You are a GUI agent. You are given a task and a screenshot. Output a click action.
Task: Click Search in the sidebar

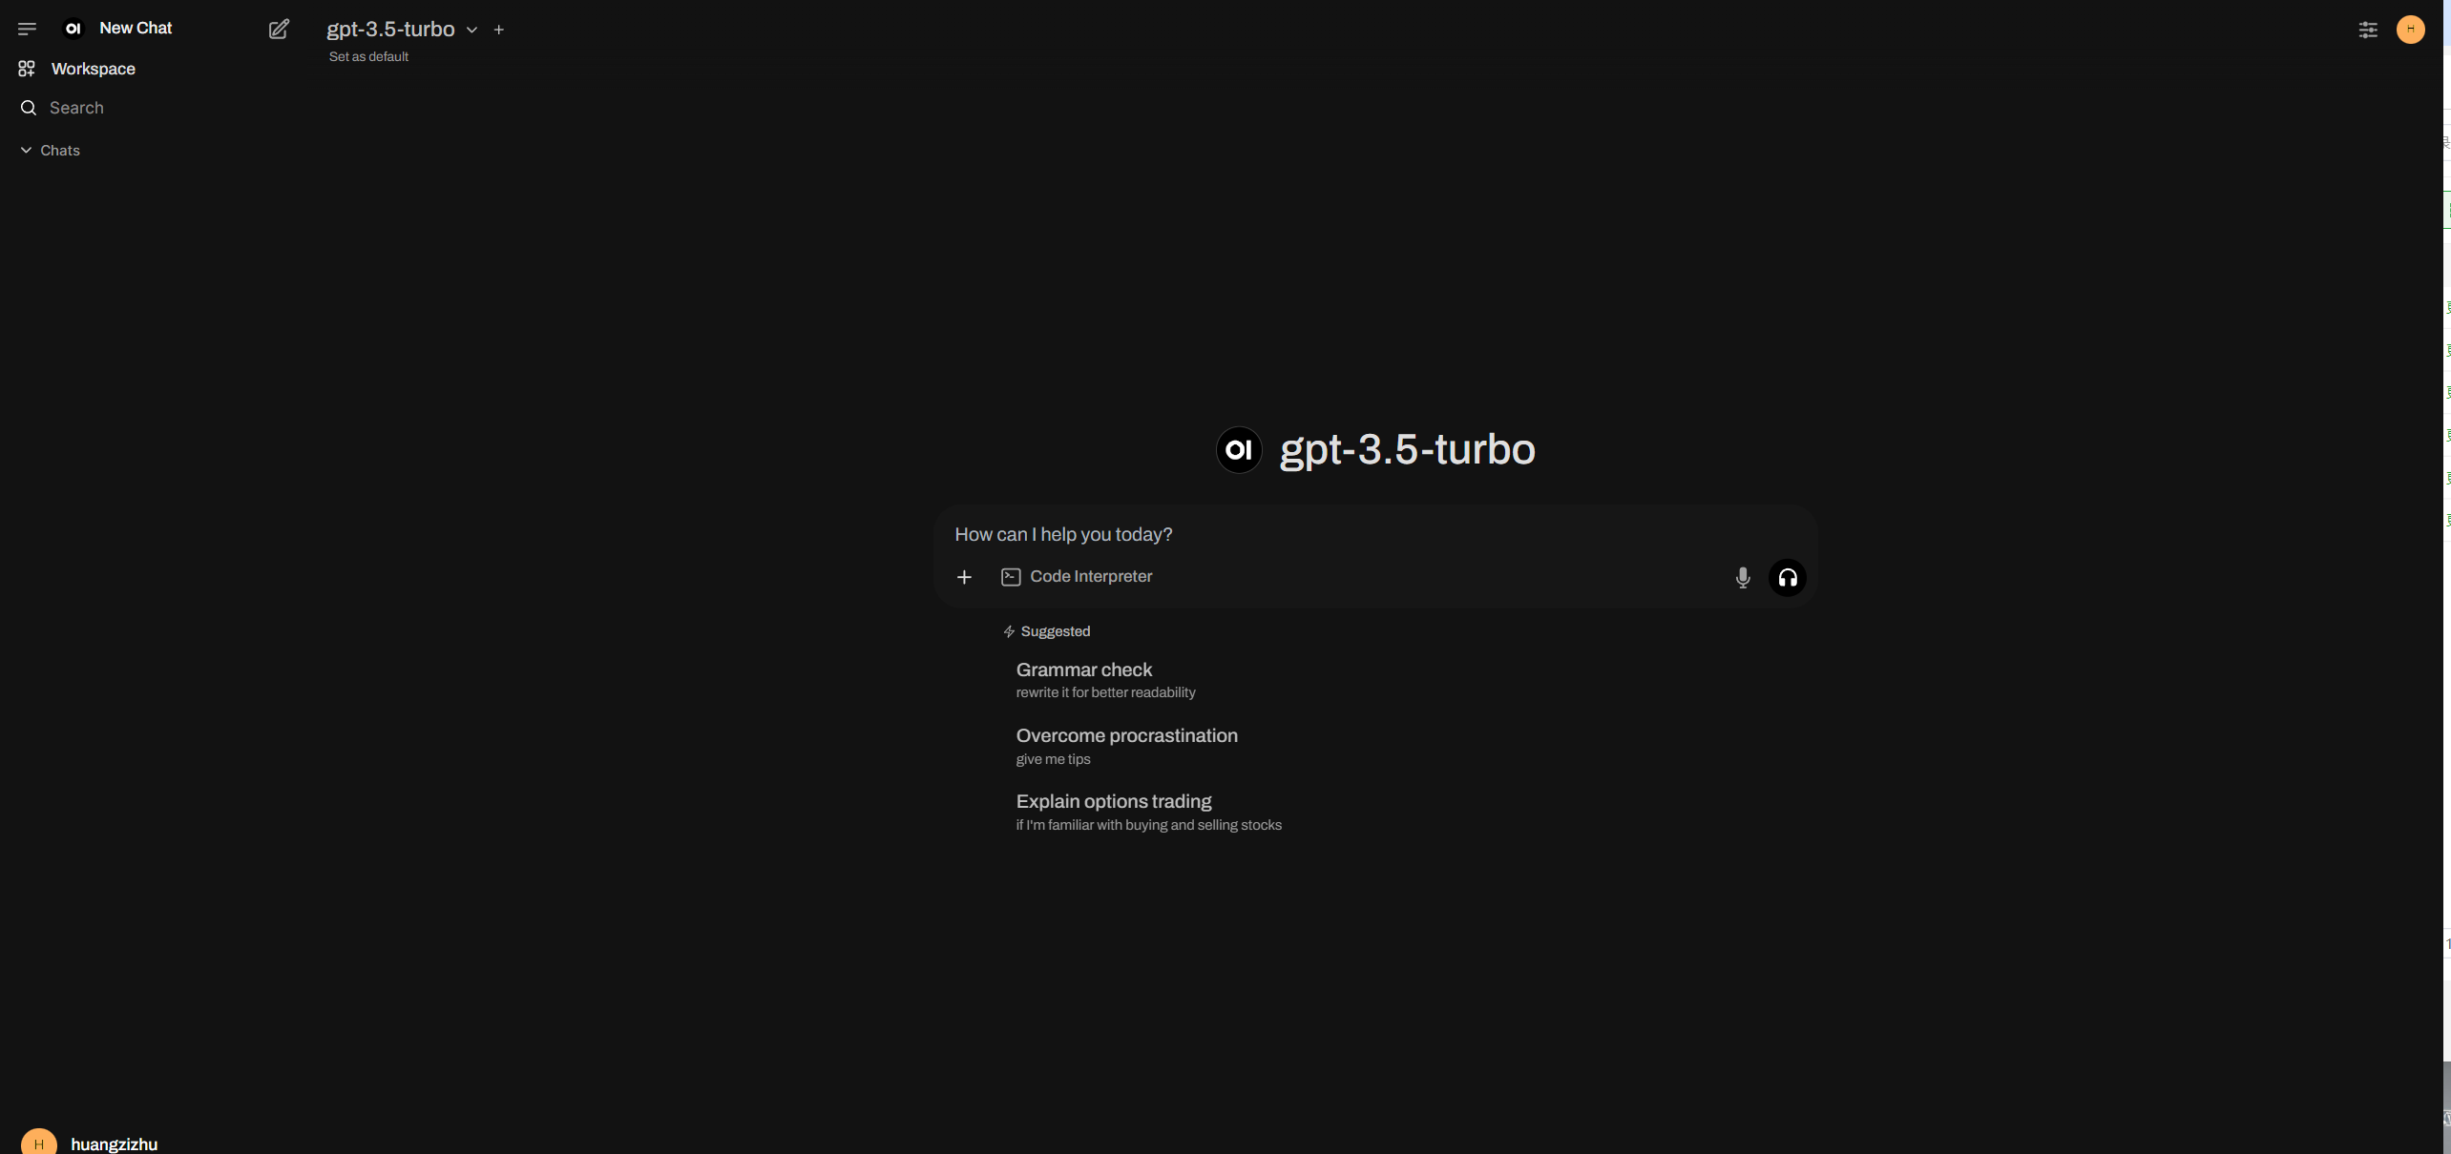pos(76,108)
